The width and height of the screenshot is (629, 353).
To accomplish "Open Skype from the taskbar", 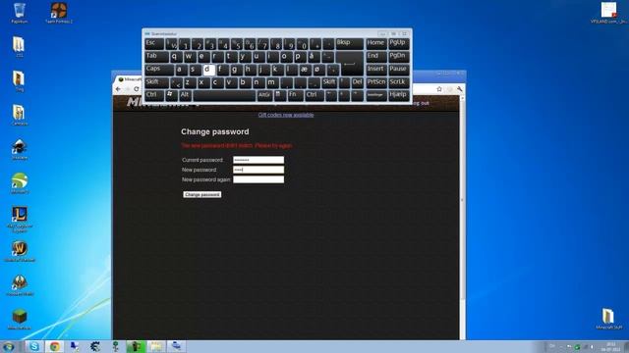I will click(x=34, y=346).
